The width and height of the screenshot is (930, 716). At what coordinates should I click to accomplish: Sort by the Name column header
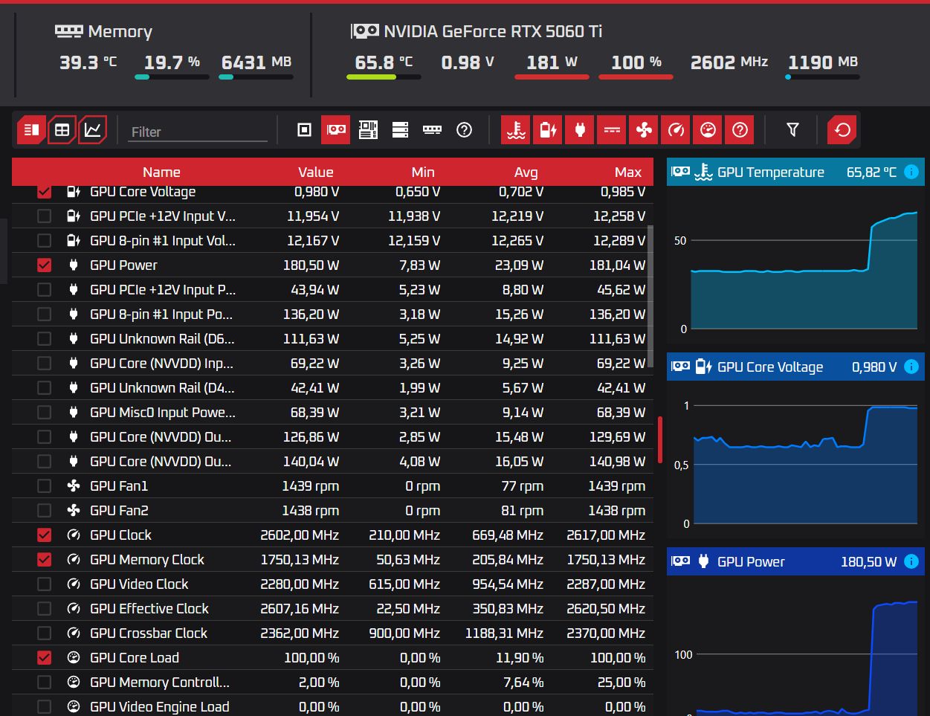pyautogui.click(x=161, y=172)
